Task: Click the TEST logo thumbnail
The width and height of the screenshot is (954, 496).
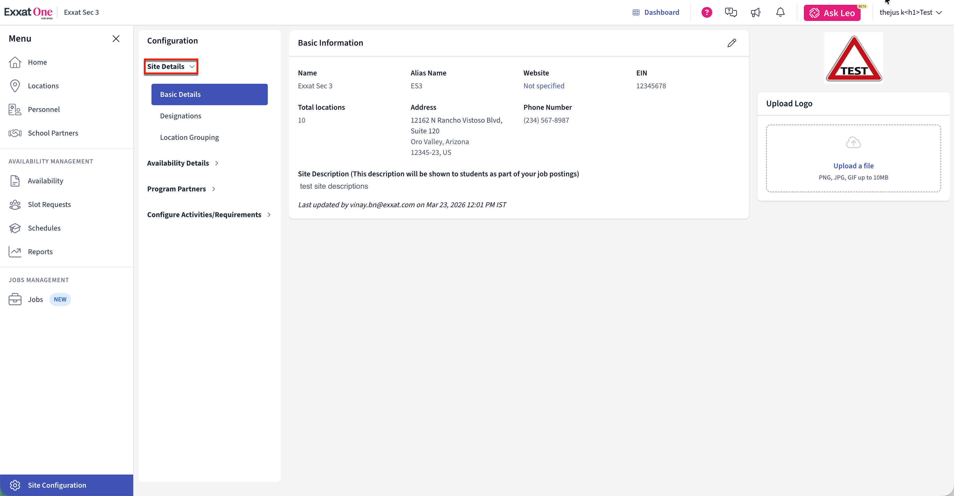Action: (853, 58)
